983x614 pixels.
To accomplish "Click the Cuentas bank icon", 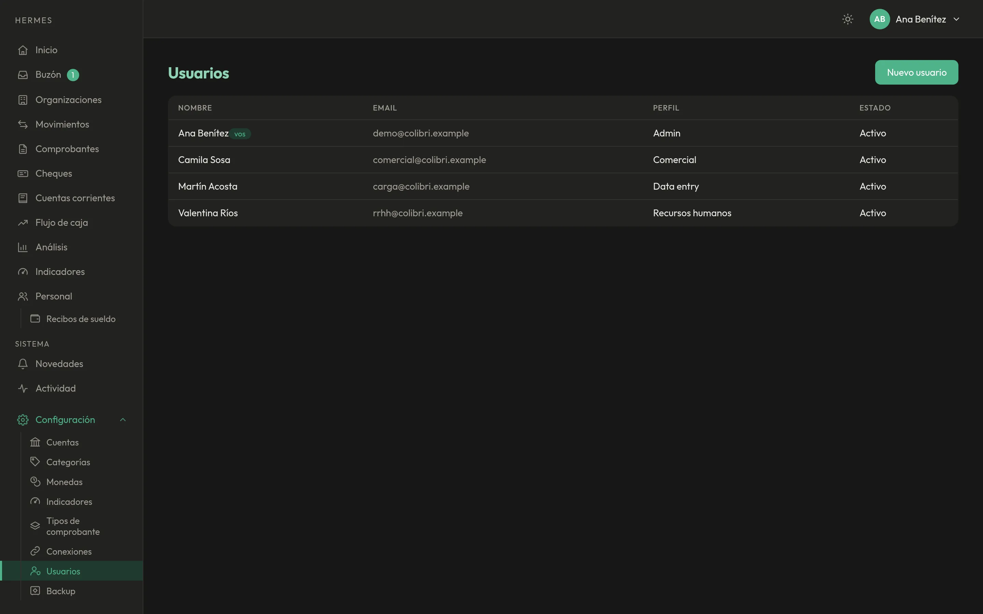I will pos(35,442).
